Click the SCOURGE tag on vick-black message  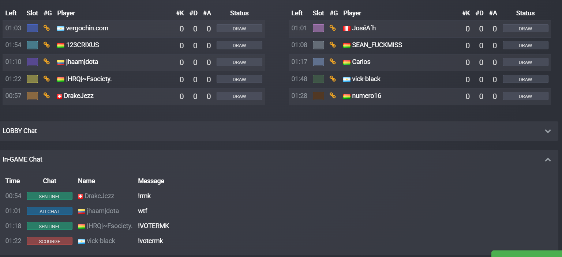[x=49, y=241]
